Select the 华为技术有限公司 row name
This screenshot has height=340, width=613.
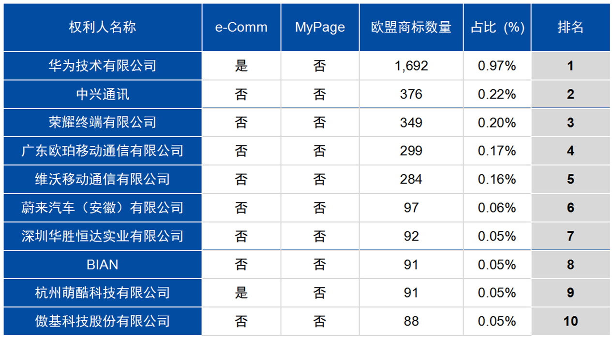[x=103, y=66]
